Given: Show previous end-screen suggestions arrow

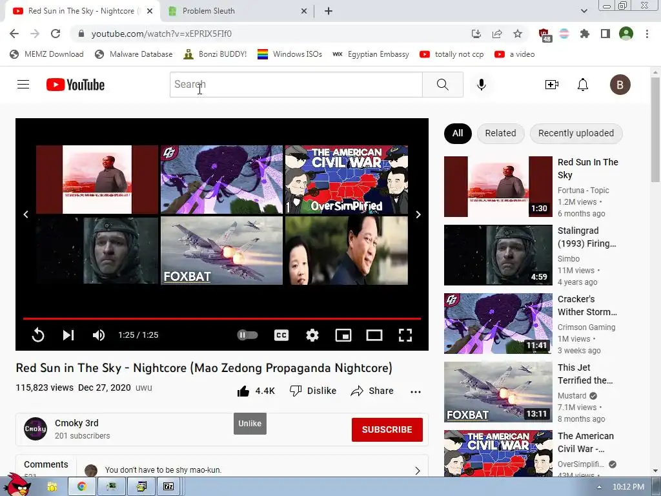Looking at the screenshot, I should pos(26,214).
